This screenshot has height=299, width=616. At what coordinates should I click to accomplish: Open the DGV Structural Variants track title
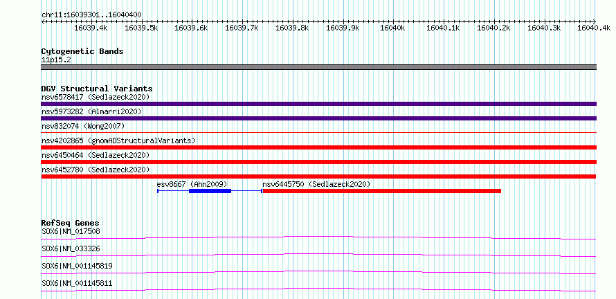click(97, 89)
